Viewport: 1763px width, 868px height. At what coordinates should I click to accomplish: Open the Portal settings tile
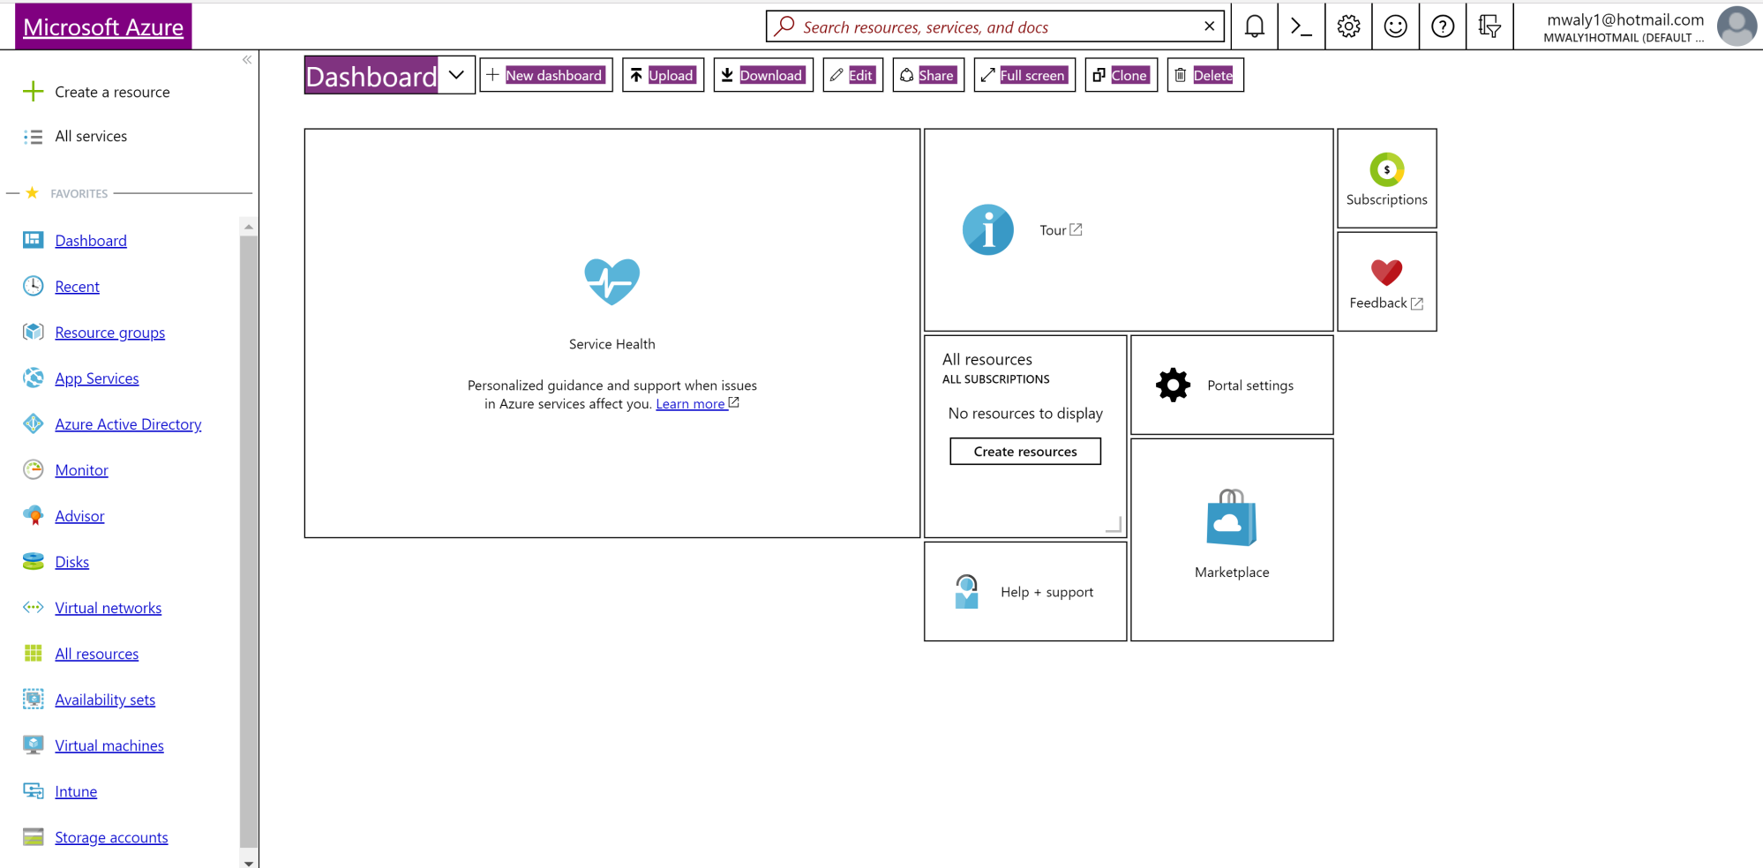(x=1232, y=385)
